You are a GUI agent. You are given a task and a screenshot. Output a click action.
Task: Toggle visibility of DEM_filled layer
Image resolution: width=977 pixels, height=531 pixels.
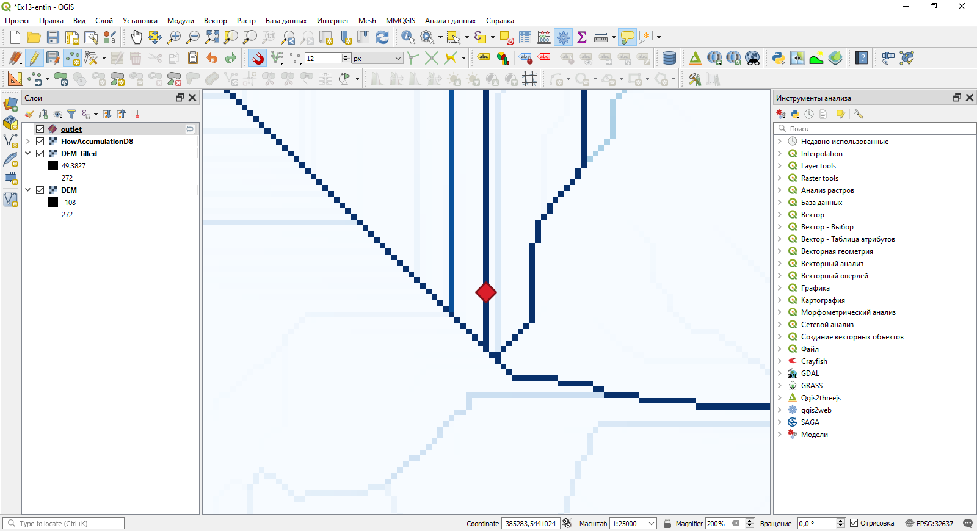tap(40, 153)
